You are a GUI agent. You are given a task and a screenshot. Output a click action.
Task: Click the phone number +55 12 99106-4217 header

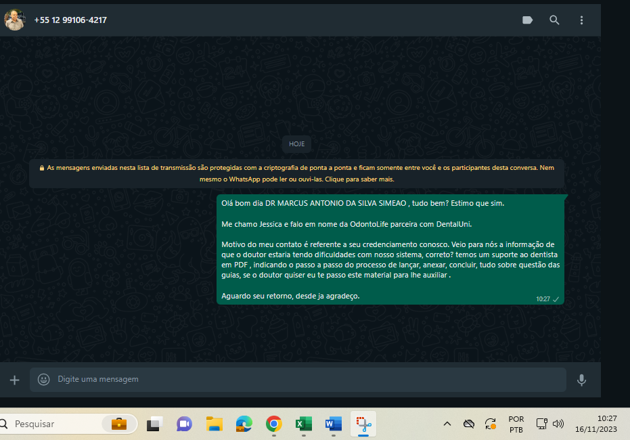click(x=70, y=20)
